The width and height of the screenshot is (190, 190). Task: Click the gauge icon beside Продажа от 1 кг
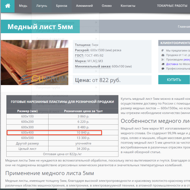(x=163, y=55)
